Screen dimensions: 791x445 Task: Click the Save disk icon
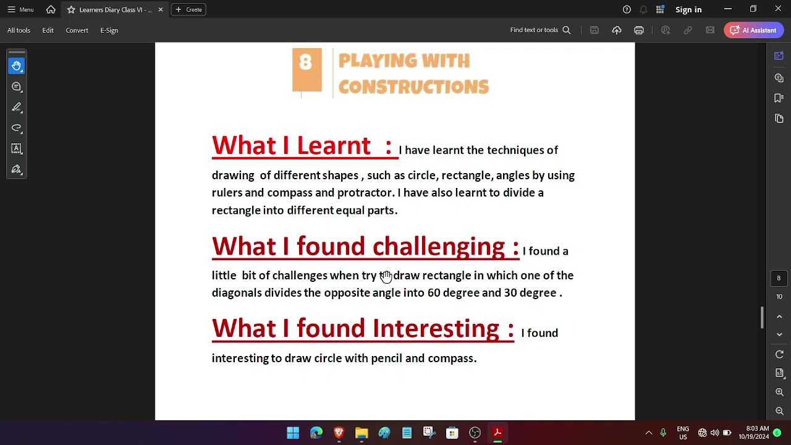[x=594, y=30]
